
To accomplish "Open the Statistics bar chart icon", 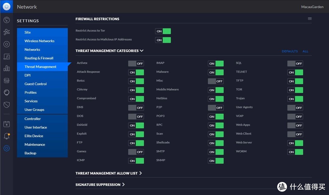I will 6,68.
